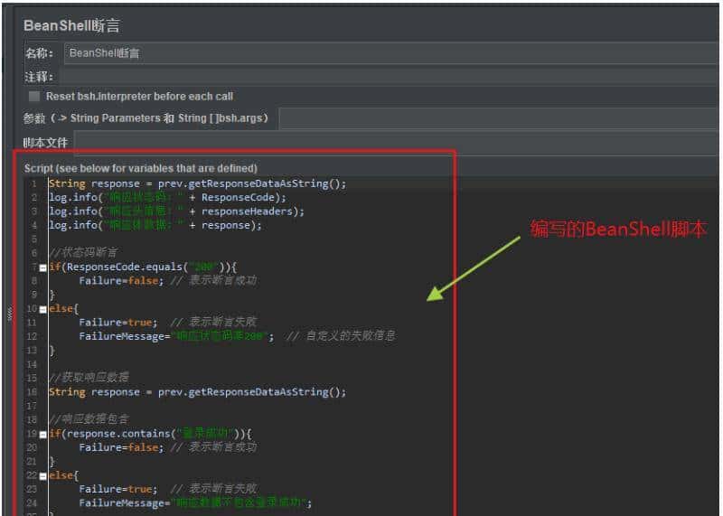This screenshot has height=516, width=723.
Task: Click the 自定义的失败信息 comment on line 12
Action: (341, 335)
